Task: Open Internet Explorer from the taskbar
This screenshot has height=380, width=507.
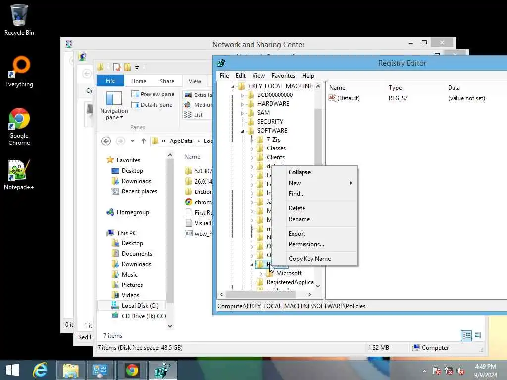Action: click(40, 370)
